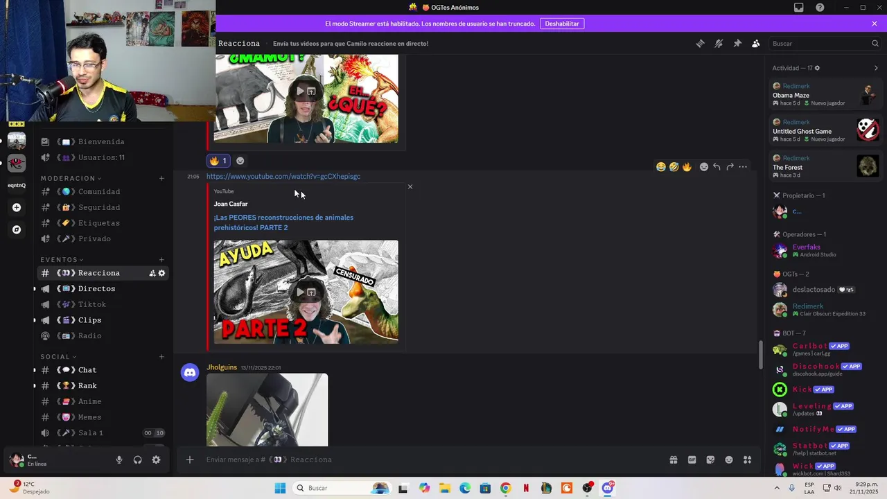Invite people to Reacciona channel
Viewport: 887px width, 499px height.
tap(152, 273)
